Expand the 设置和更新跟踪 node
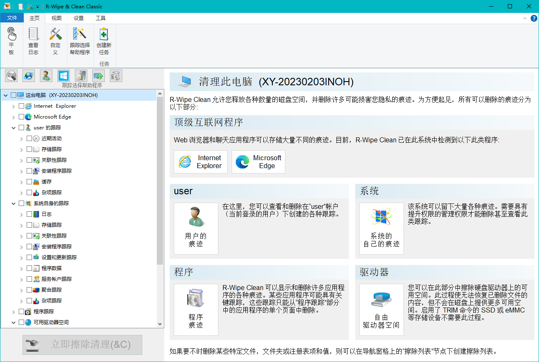 click(x=22, y=258)
